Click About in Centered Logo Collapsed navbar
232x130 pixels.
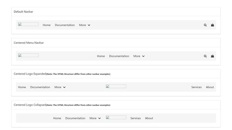149,118
